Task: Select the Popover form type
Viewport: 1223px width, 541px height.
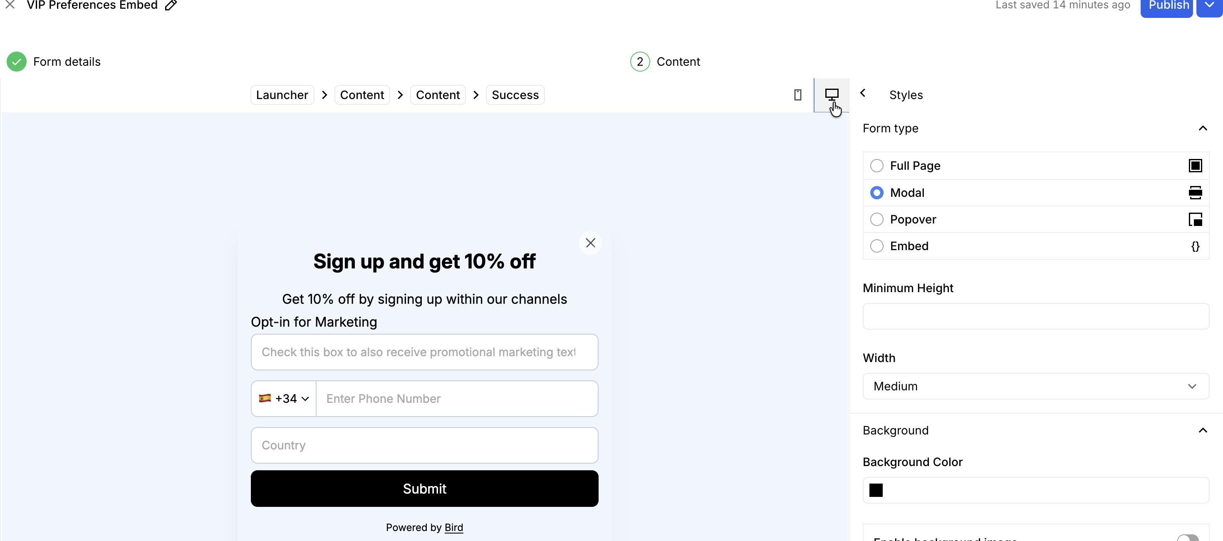Action: (x=876, y=219)
